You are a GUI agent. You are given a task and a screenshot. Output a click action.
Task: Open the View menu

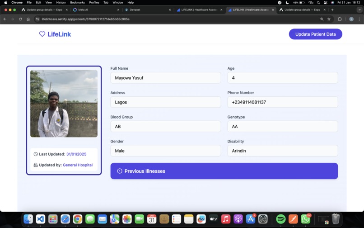pos(48,3)
